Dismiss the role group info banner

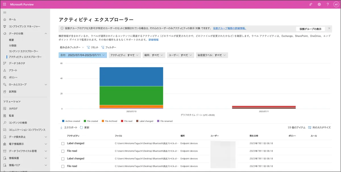click(x=329, y=28)
